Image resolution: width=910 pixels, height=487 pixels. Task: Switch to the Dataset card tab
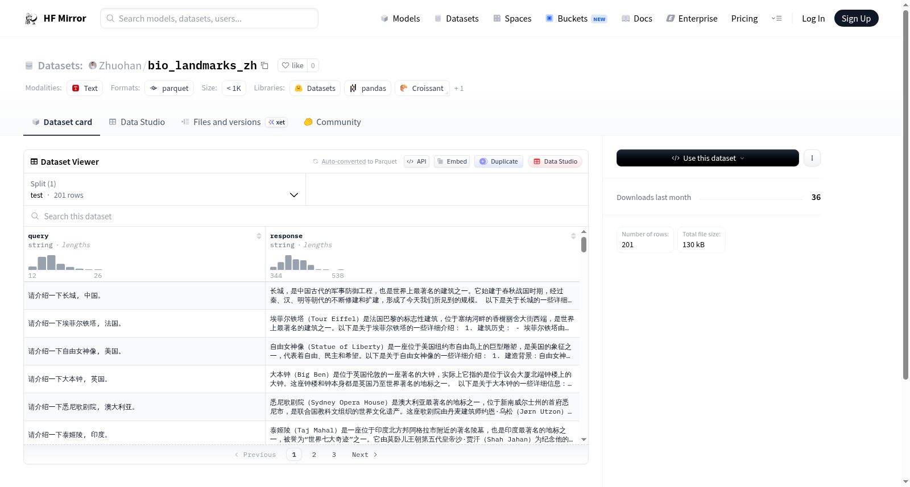click(61, 122)
